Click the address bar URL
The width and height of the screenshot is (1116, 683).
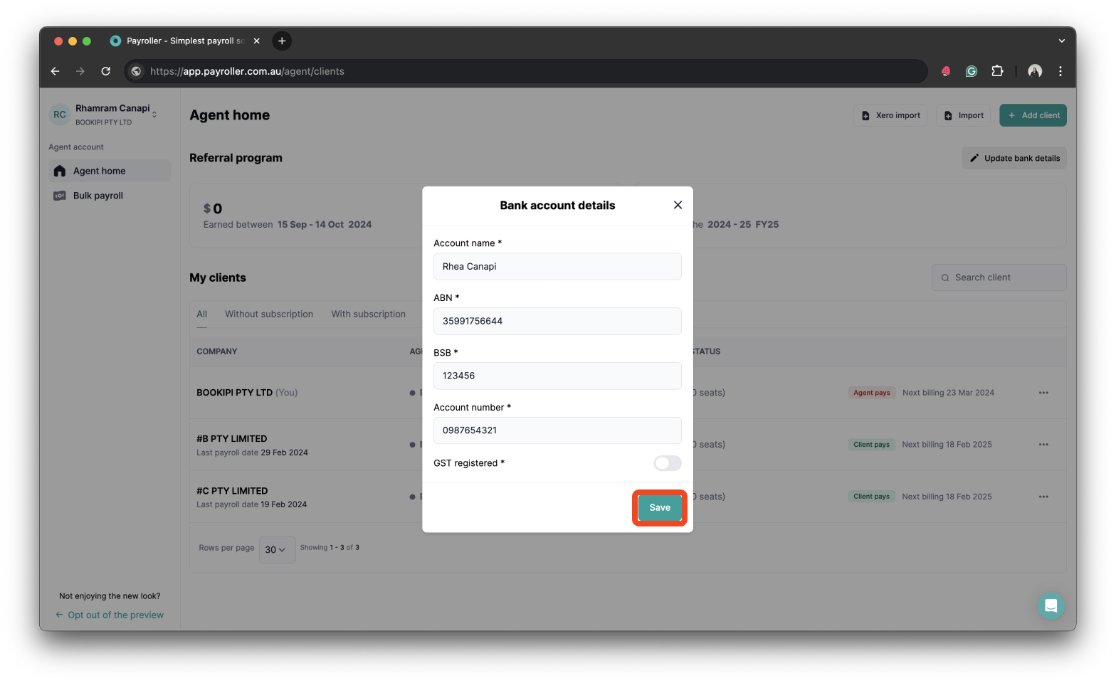pos(247,71)
